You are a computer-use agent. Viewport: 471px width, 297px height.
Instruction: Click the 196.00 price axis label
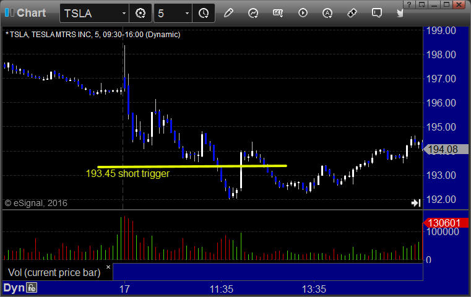[441, 103]
